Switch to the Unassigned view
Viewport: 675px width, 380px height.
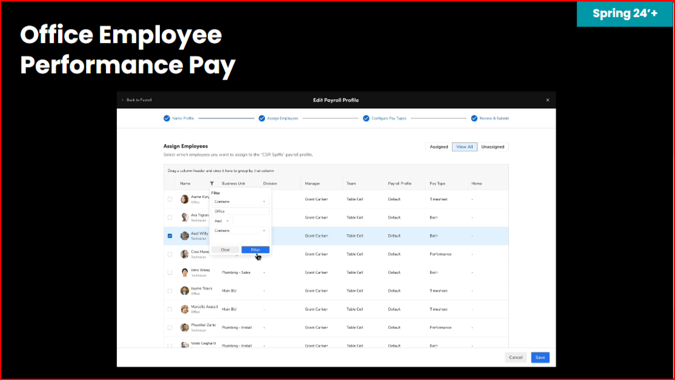click(x=493, y=147)
